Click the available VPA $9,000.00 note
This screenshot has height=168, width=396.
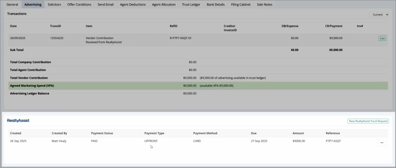(216, 86)
